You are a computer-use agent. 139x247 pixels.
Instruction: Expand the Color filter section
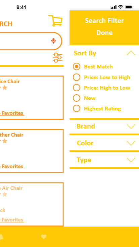click(104, 143)
